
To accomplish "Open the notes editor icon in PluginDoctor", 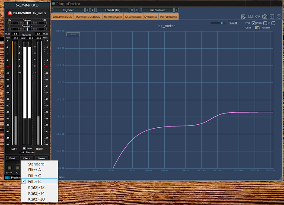I will (x=243, y=17).
